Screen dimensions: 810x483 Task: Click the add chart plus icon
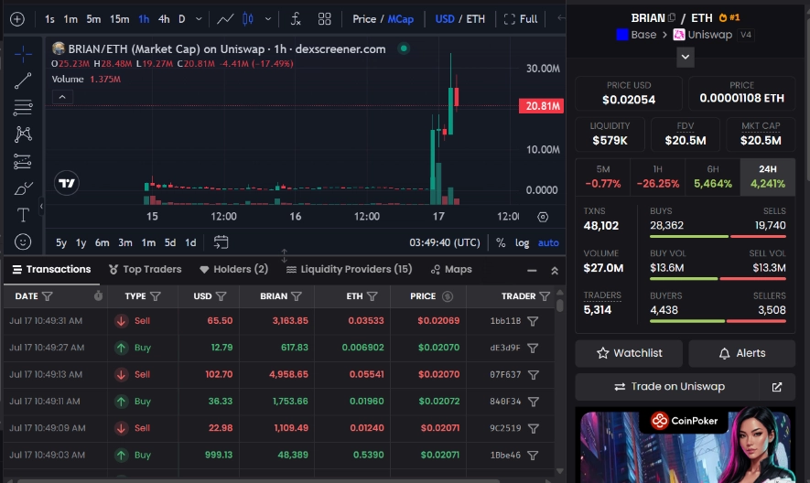pos(17,19)
